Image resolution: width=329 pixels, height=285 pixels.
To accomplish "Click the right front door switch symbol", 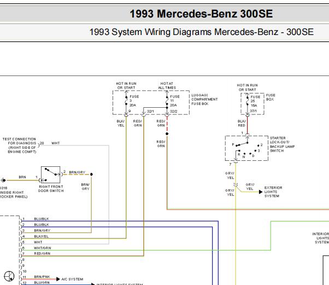I will [x=51, y=175].
